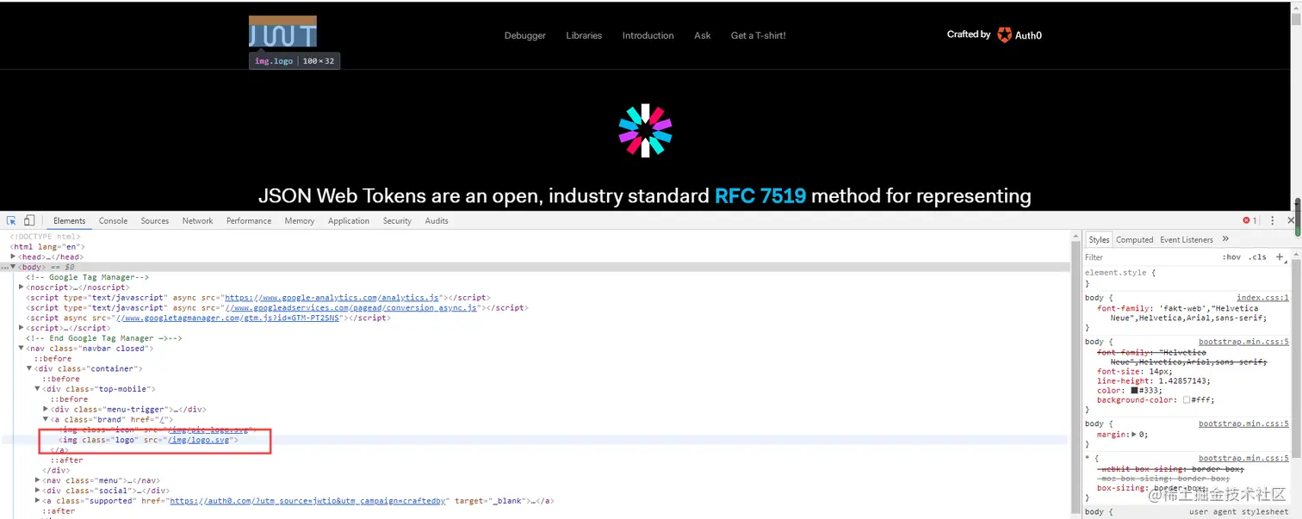Click the Libraries nav link

coord(584,35)
